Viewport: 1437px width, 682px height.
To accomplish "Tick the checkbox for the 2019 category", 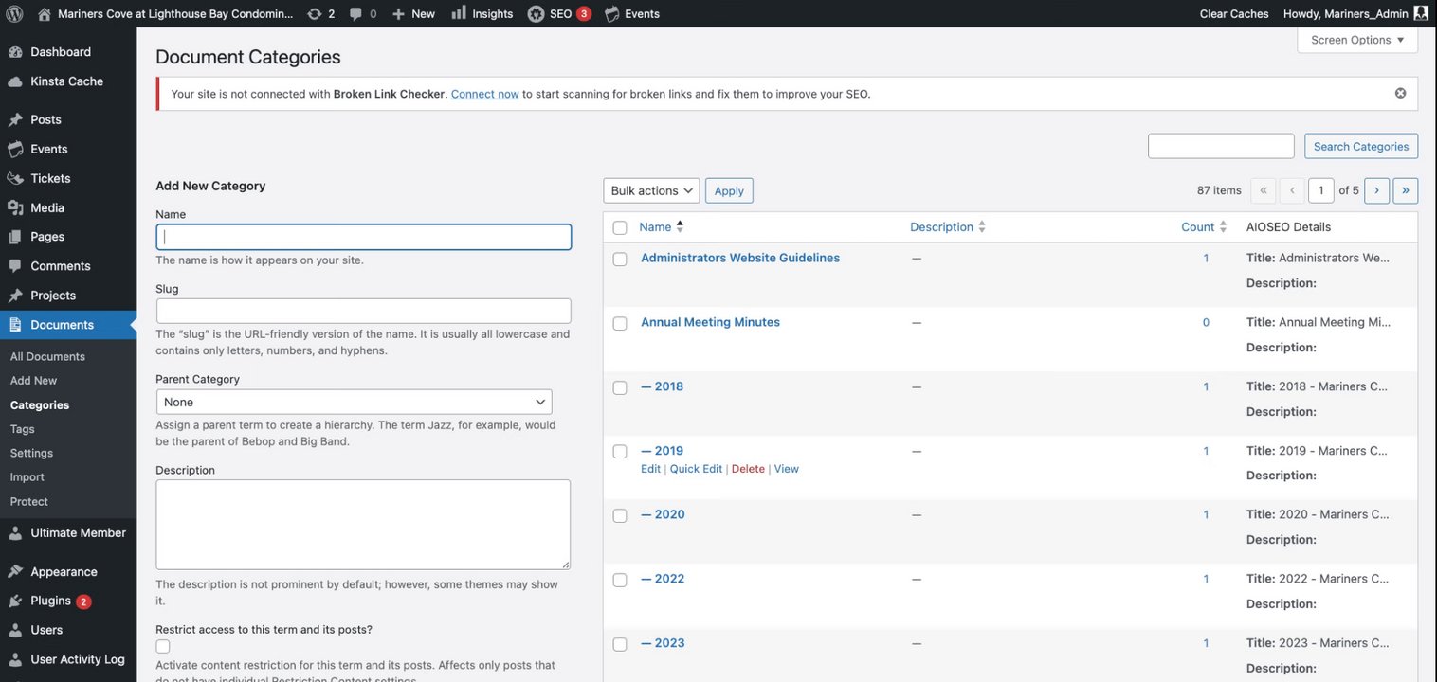I will pyautogui.click(x=620, y=452).
